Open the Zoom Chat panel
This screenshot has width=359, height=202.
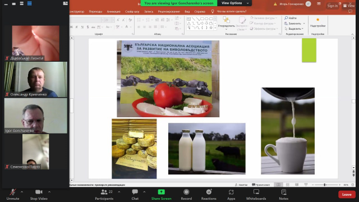pos(135,195)
